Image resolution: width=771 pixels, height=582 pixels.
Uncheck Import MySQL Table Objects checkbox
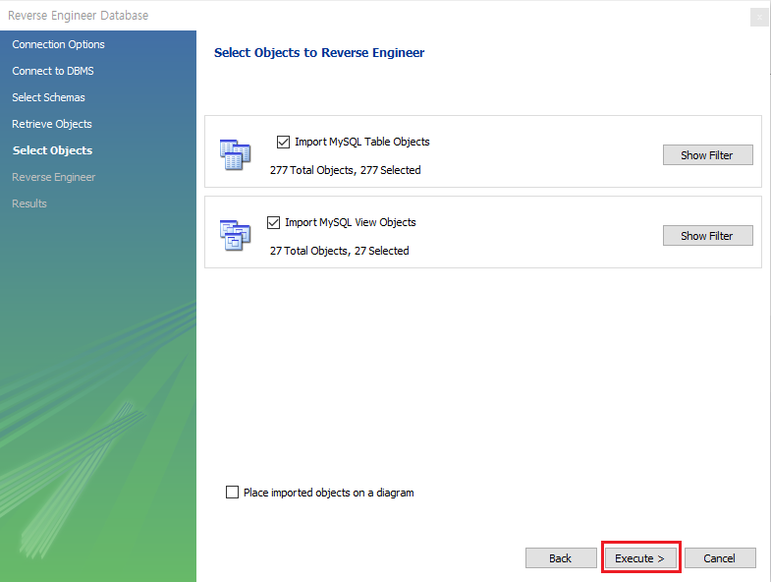tap(283, 142)
